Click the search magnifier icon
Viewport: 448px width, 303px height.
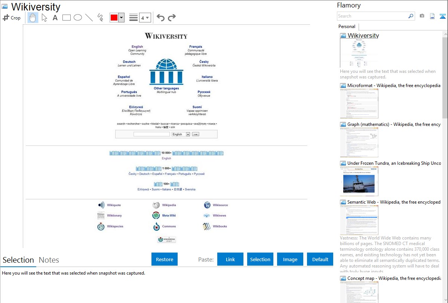[411, 16]
